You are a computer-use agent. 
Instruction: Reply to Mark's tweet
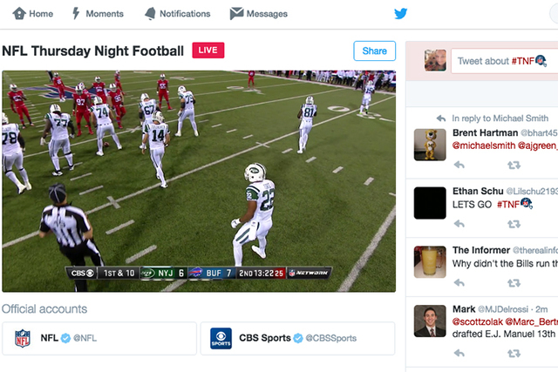coord(459,353)
